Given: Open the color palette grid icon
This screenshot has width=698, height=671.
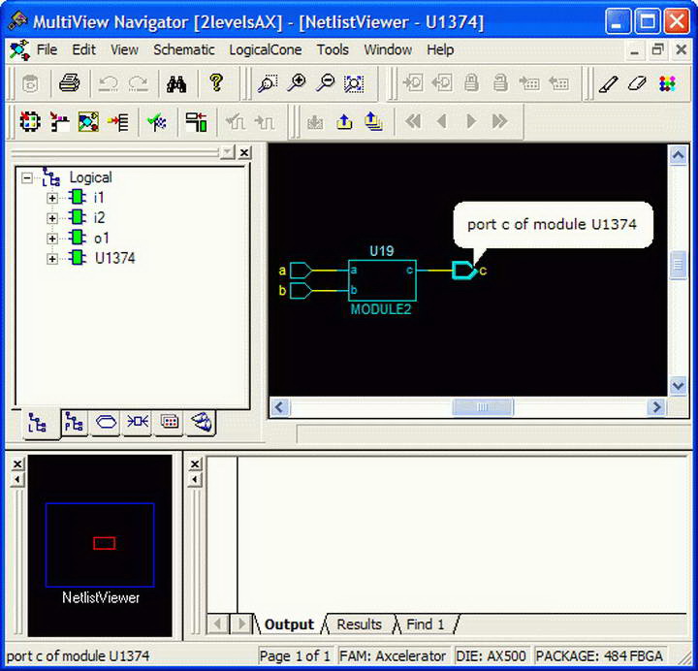Looking at the screenshot, I should (667, 84).
